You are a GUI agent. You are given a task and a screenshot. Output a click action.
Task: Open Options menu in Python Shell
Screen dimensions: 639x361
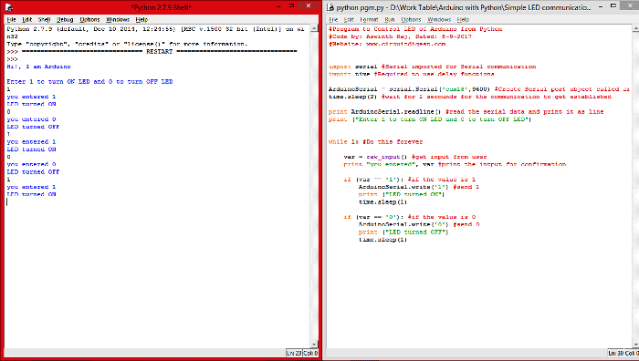tap(89, 19)
